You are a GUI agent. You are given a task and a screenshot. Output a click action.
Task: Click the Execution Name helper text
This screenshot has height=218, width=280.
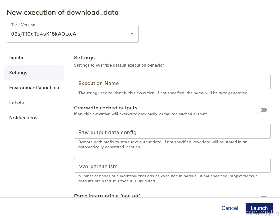[163, 93]
